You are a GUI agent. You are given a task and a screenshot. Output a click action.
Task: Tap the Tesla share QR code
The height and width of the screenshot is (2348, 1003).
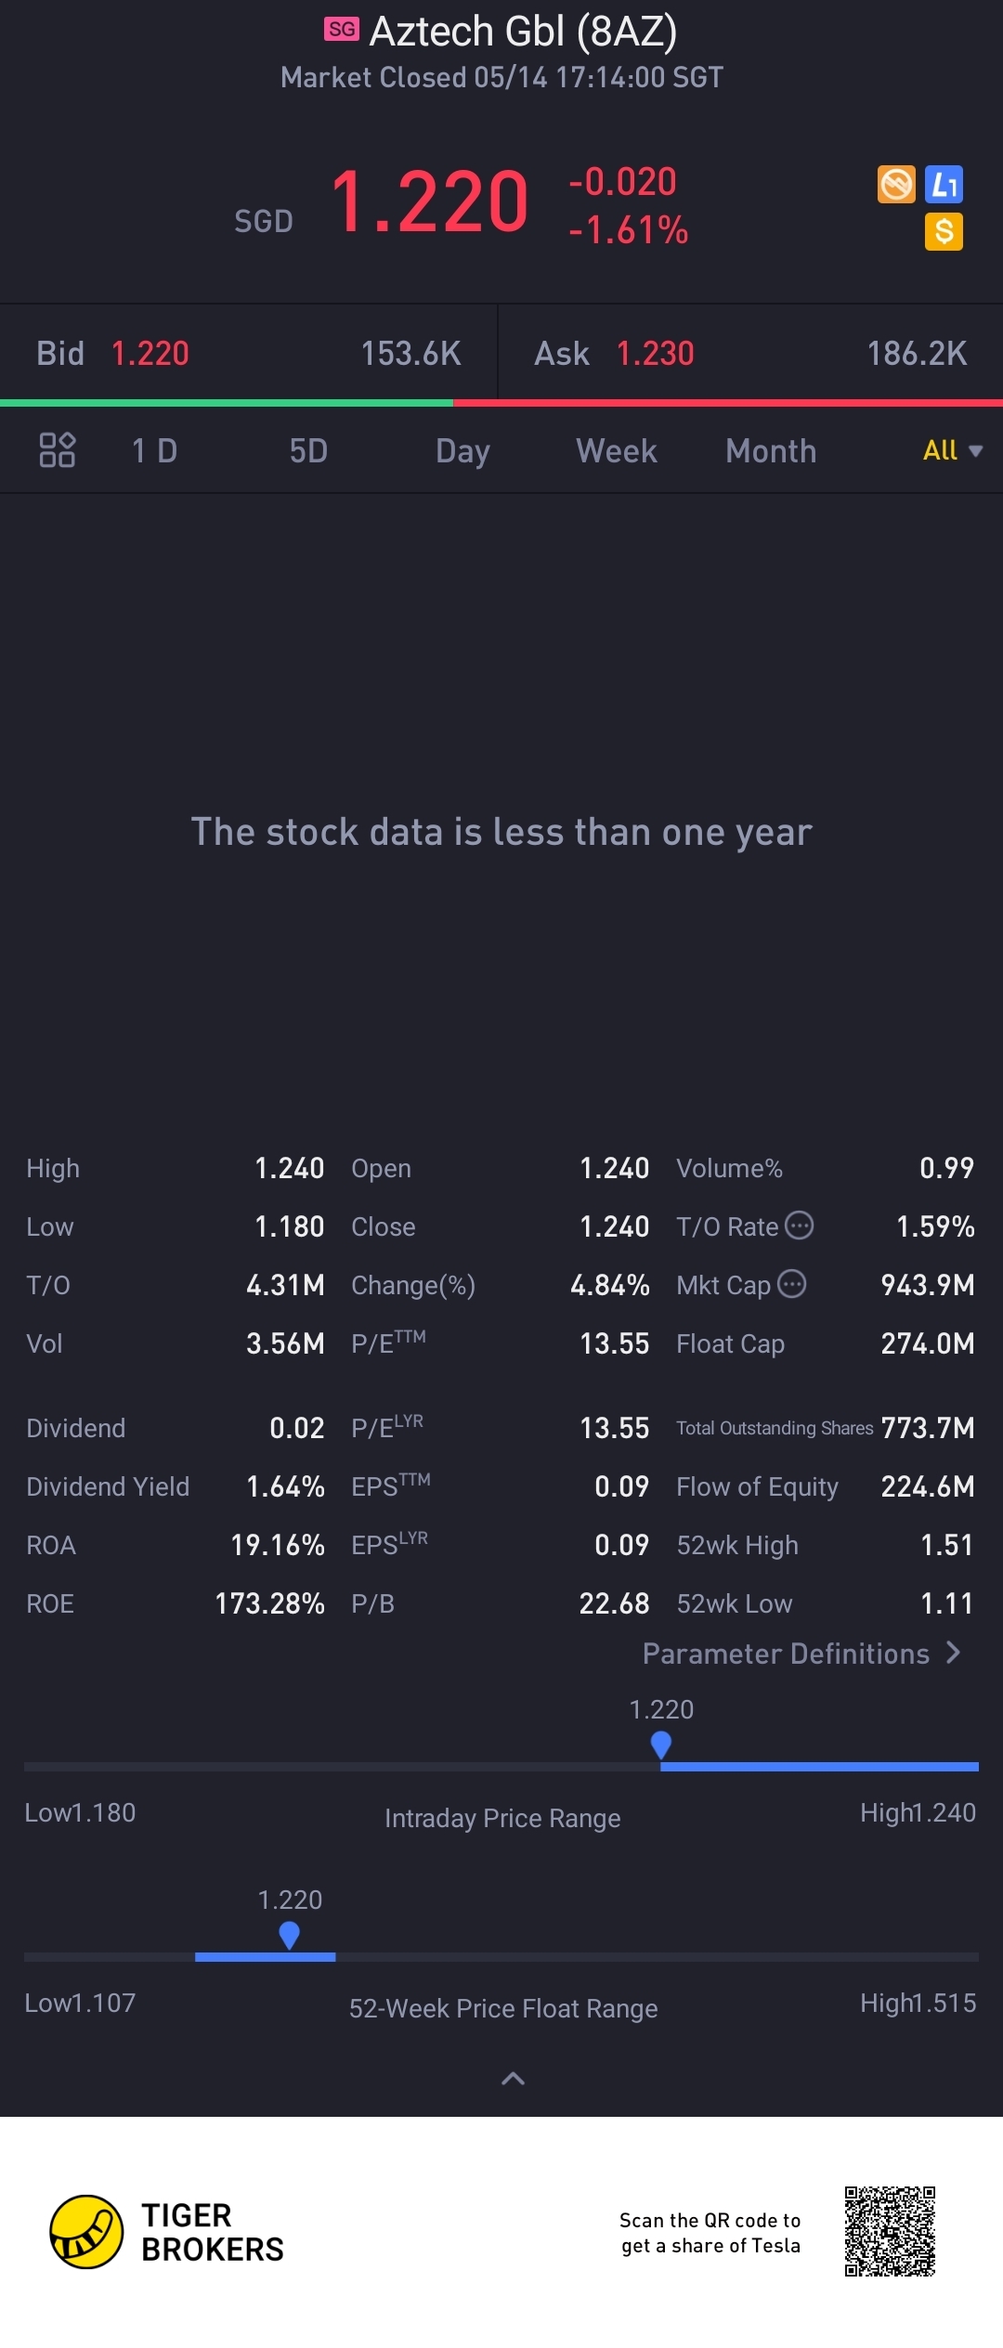tap(889, 2231)
